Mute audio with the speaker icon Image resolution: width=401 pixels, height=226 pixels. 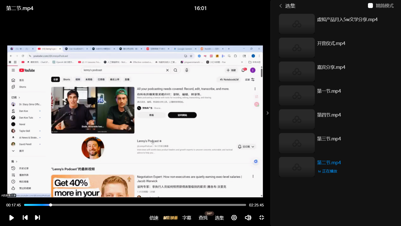(248, 218)
